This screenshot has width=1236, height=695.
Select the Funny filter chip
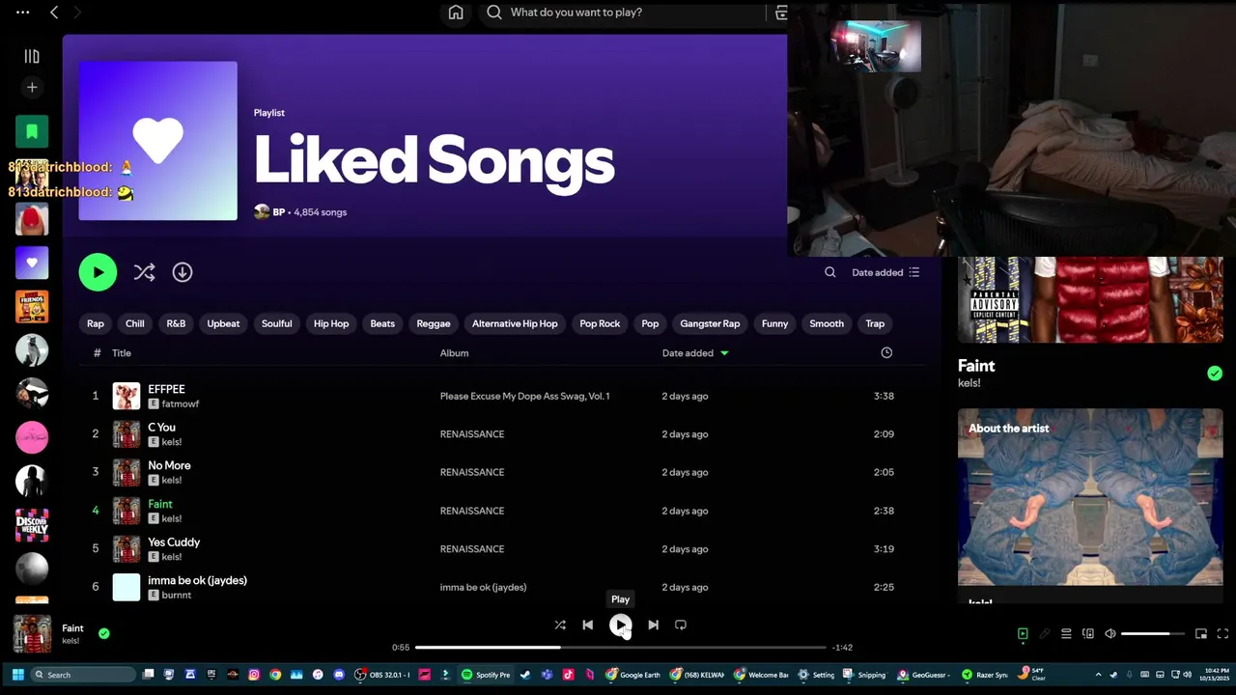click(x=774, y=323)
